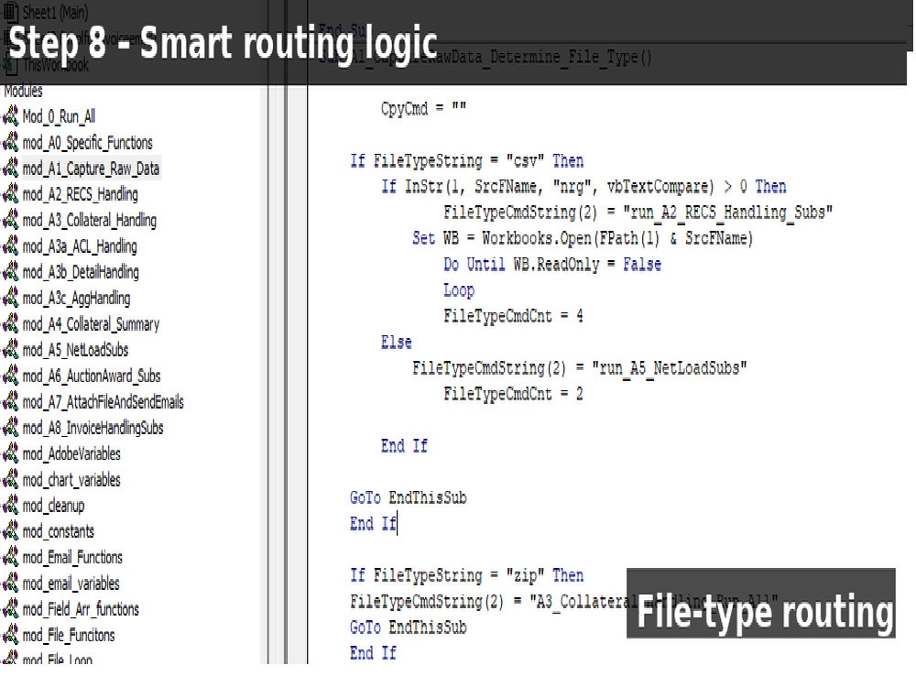The image size is (916, 687).
Task: Open mod_A2_RECS_Handling module name
Action: point(80,194)
